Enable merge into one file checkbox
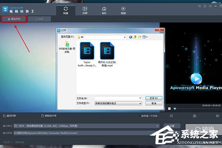222x148 pixels. point(139,116)
